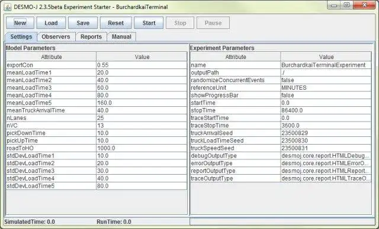Click the disabled Stop button
The image size is (379, 229).
[180, 23]
